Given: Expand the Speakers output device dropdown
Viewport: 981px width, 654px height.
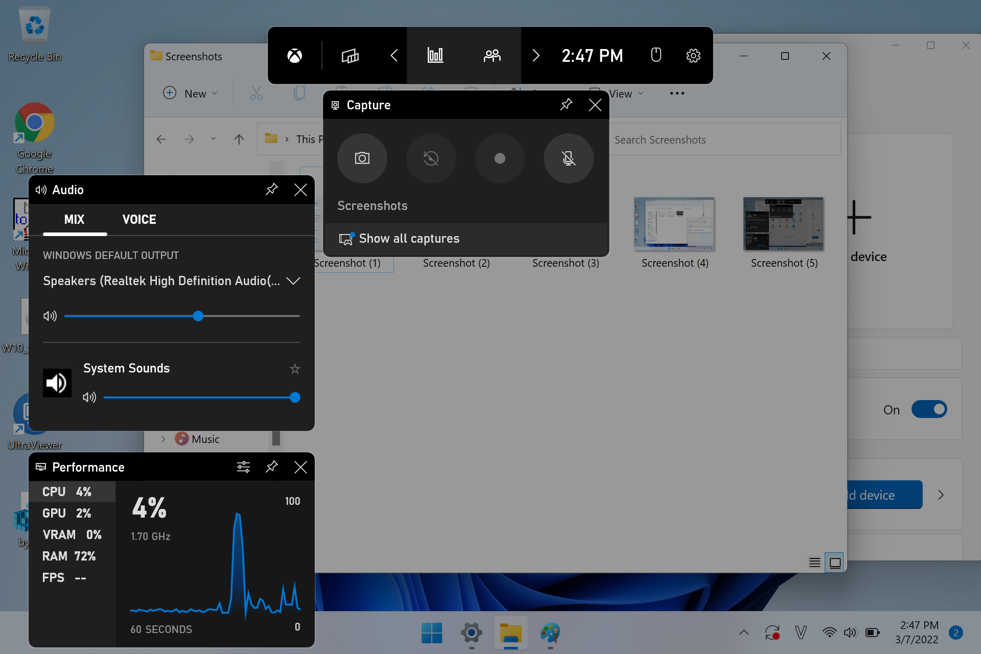Looking at the screenshot, I should click(x=293, y=281).
